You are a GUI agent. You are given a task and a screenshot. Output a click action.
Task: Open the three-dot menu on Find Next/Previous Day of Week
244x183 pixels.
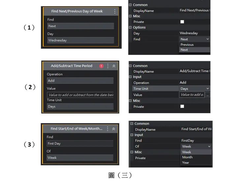115,11
